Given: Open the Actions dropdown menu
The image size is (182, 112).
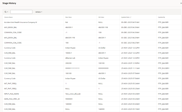Looking at the screenshot, I should coord(39,12).
